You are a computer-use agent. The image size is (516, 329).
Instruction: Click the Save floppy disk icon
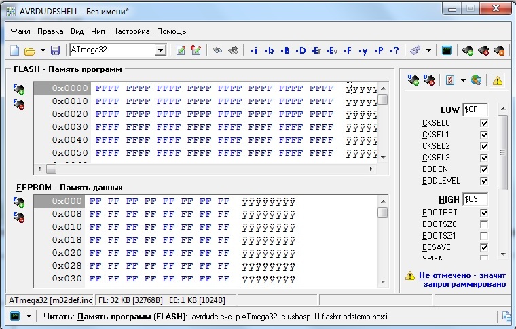[56, 50]
